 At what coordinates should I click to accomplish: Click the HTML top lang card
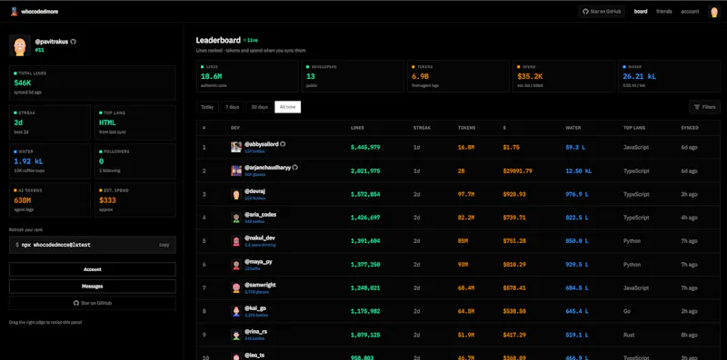[x=135, y=122]
